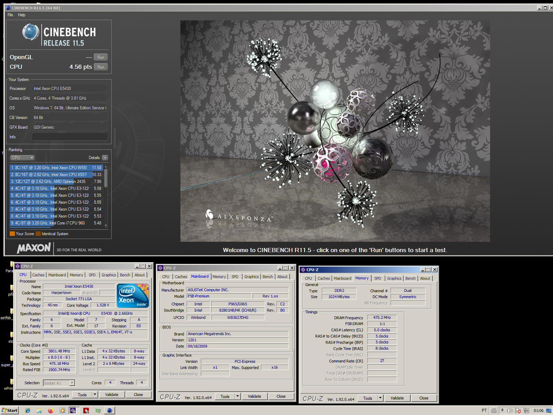553x415 pixels.
Task: Click the 01:06 taskbar clock
Action: tap(538, 411)
